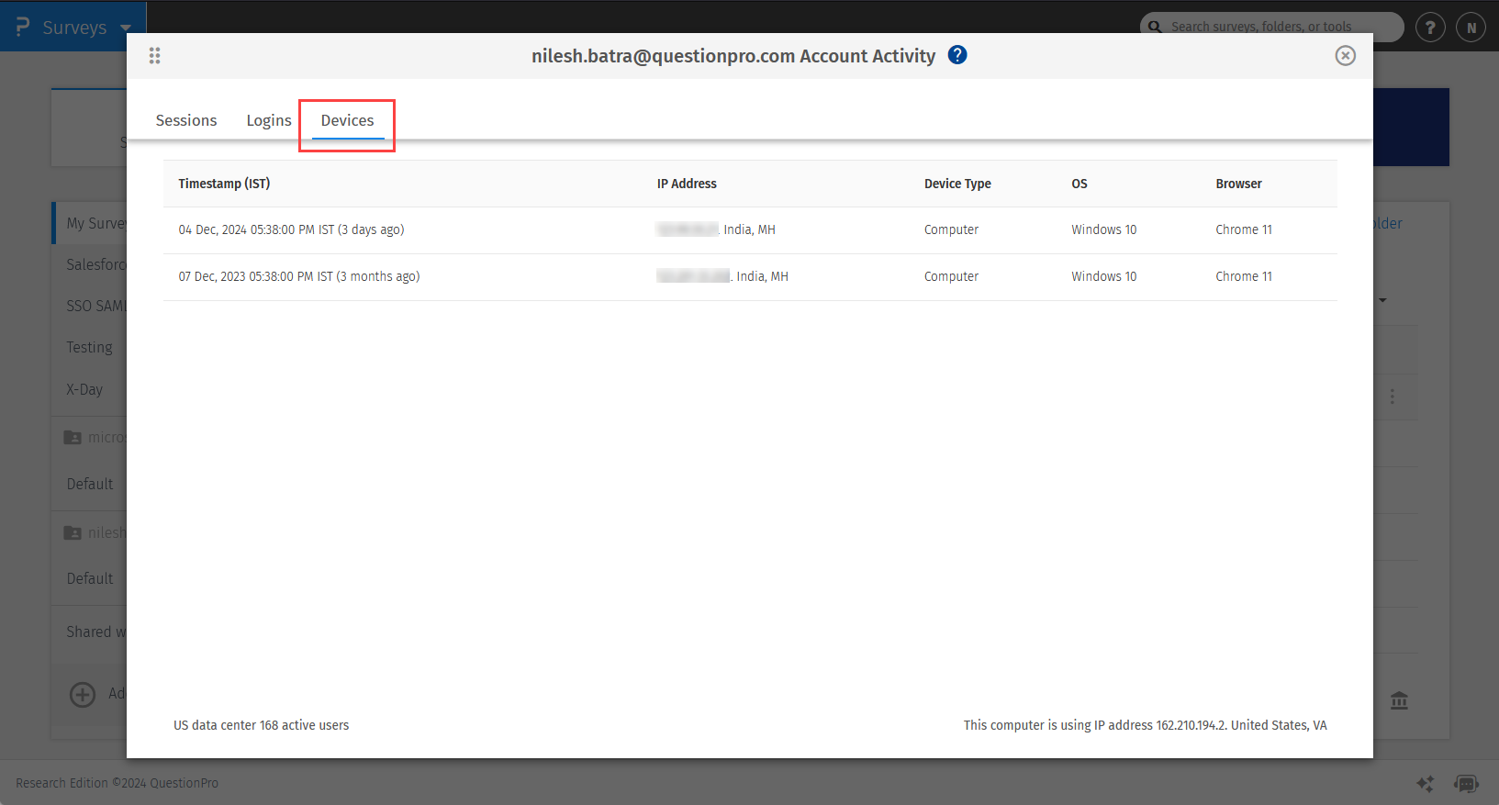Viewport: 1499px width, 805px height.
Task: Expand the dropdown arrow at the page's right edge
Action: (1382, 300)
